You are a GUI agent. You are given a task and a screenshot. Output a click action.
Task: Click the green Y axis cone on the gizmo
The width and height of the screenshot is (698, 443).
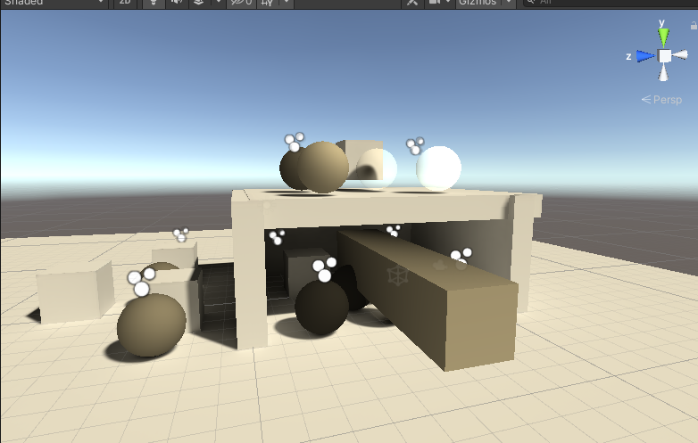663,36
